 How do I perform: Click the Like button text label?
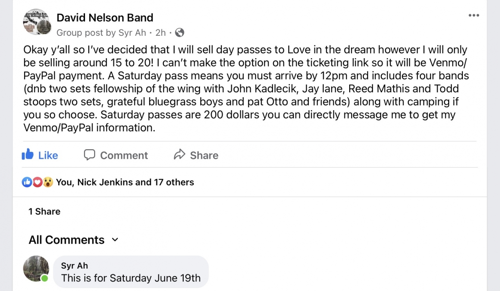(x=48, y=155)
